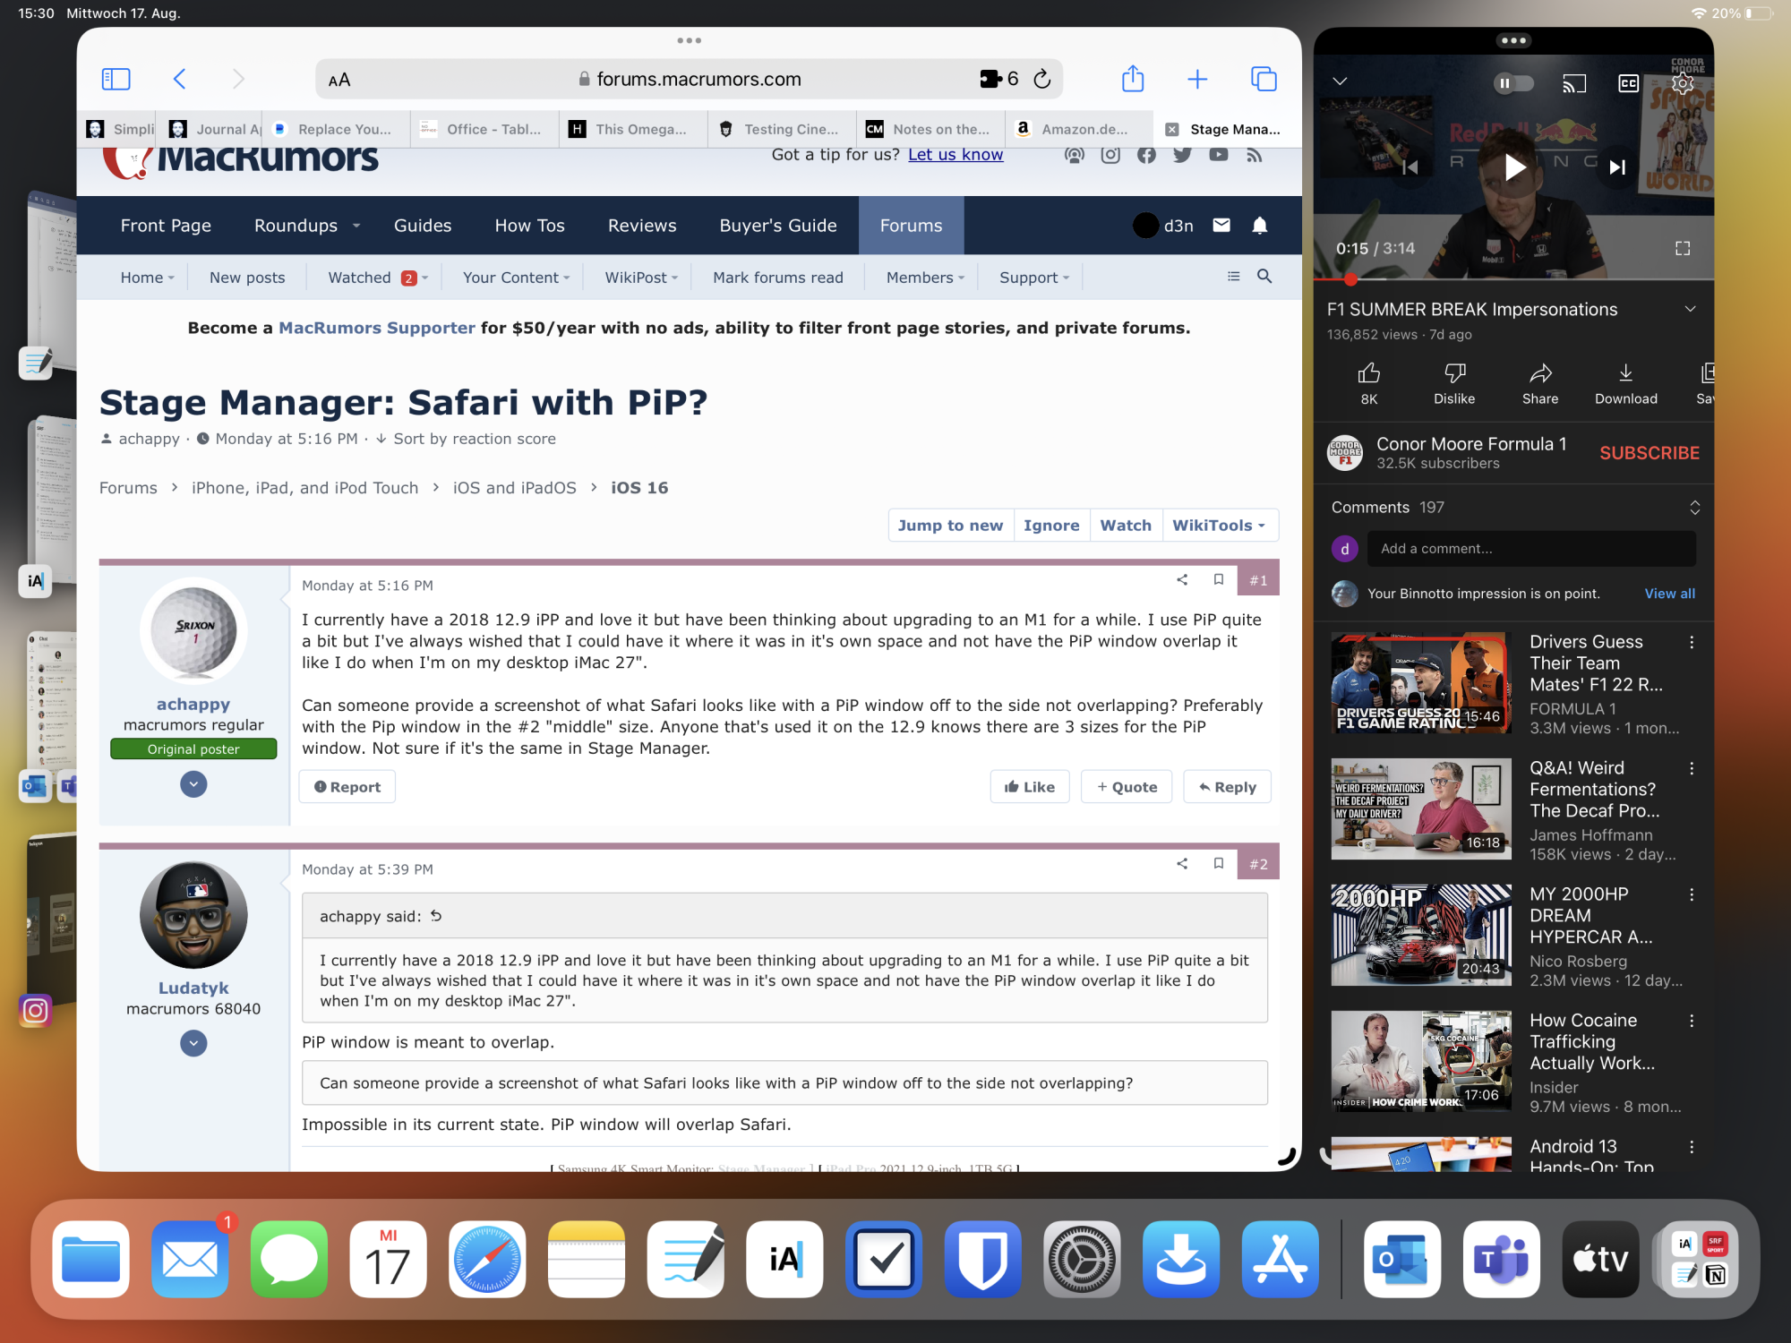This screenshot has height=1343, width=1791.
Task: Sort by reaction score
Action: point(466,439)
